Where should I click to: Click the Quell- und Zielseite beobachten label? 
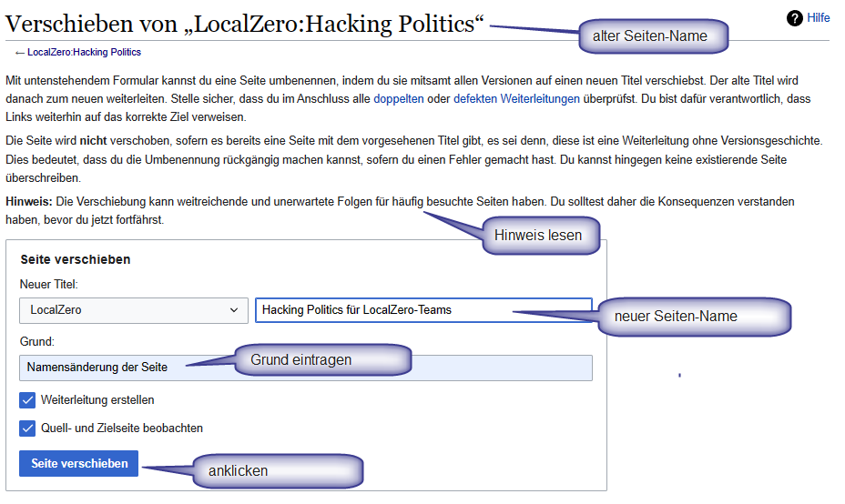click(x=122, y=428)
